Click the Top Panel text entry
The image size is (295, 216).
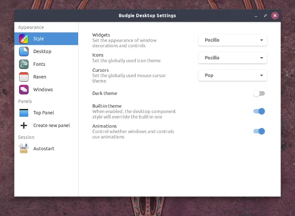(x=44, y=113)
